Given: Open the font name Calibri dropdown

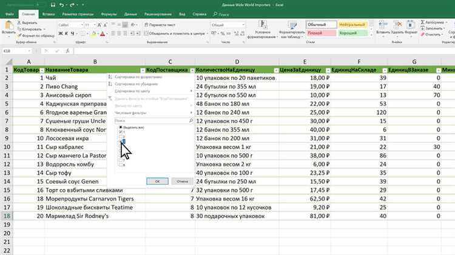Looking at the screenshot, I should pyautogui.click(x=82, y=25).
